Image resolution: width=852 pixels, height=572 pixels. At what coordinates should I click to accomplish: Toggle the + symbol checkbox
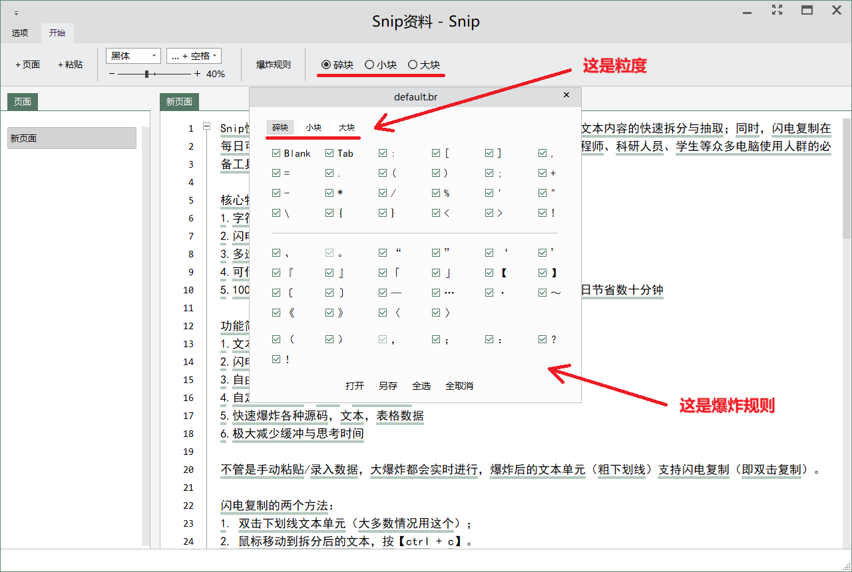click(x=542, y=173)
